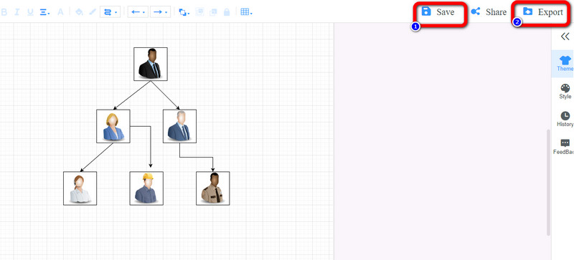Open the Theme panel tab
This screenshot has height=260, width=574.
565,63
